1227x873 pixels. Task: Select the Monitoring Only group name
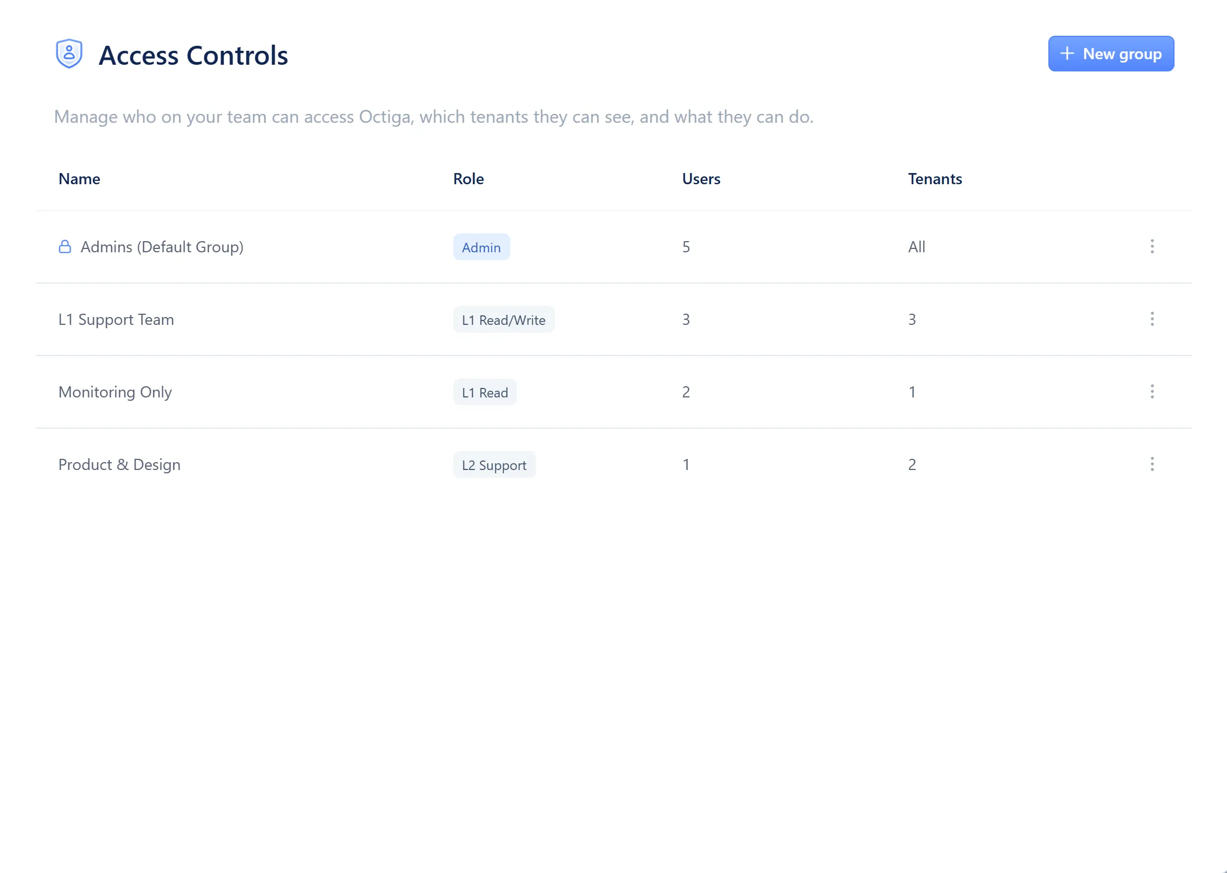pos(115,392)
